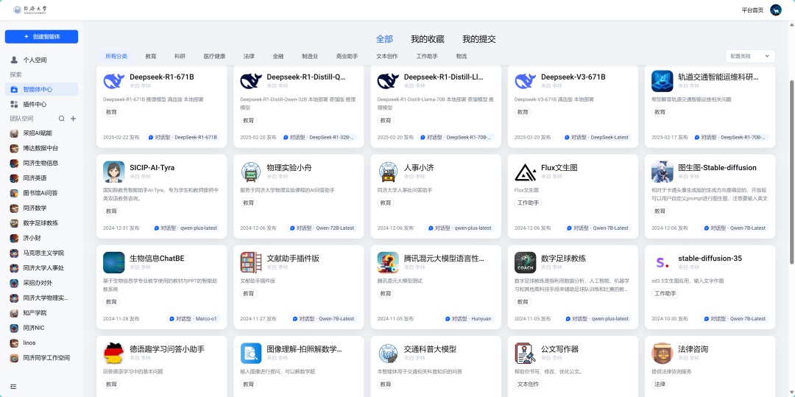Image resolution: width=795 pixels, height=397 pixels.
Task: Click the 文献助手插件版 bookshelf icon
Action: pyautogui.click(x=251, y=263)
